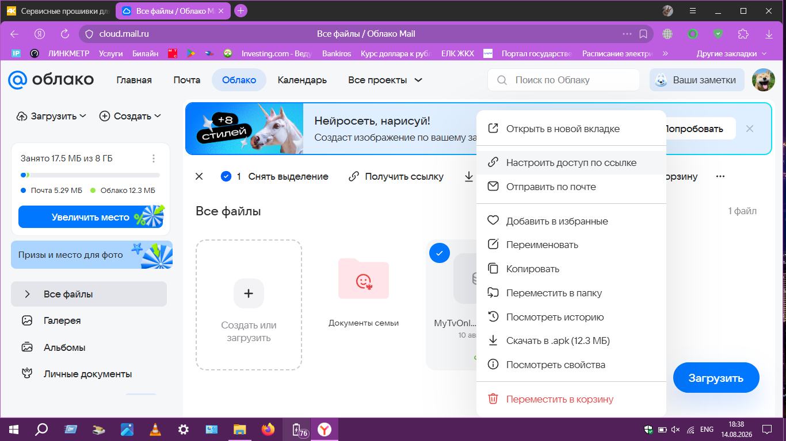Go to Почта in the Mail navigation
Screen dimensions: 786x441
(187, 80)
